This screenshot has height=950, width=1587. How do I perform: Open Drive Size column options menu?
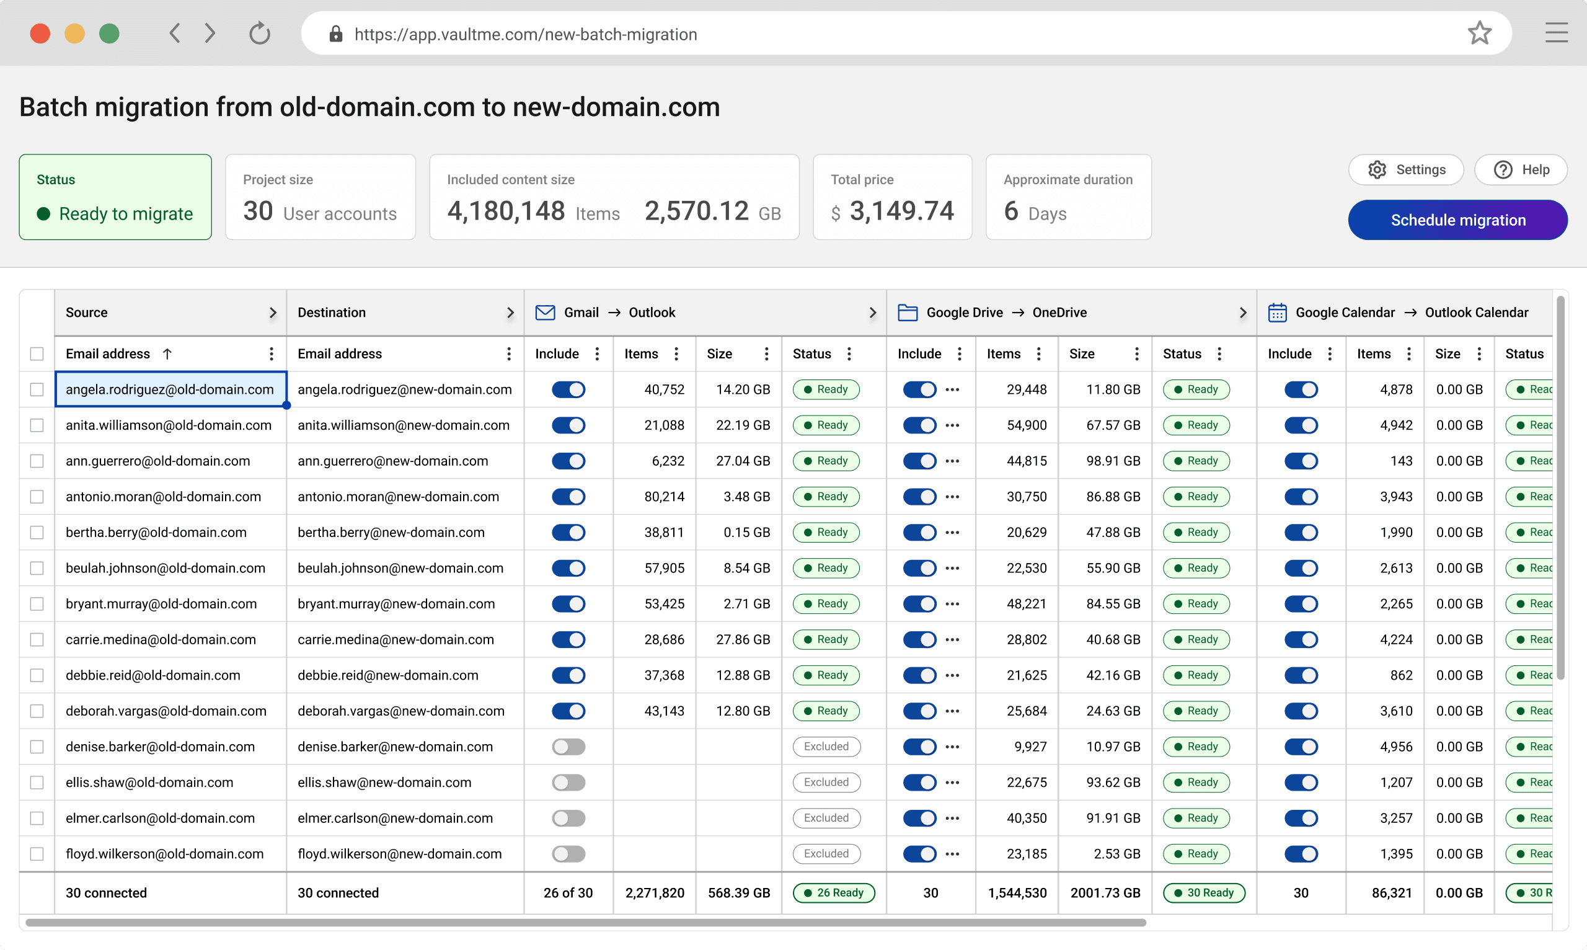pos(1136,354)
